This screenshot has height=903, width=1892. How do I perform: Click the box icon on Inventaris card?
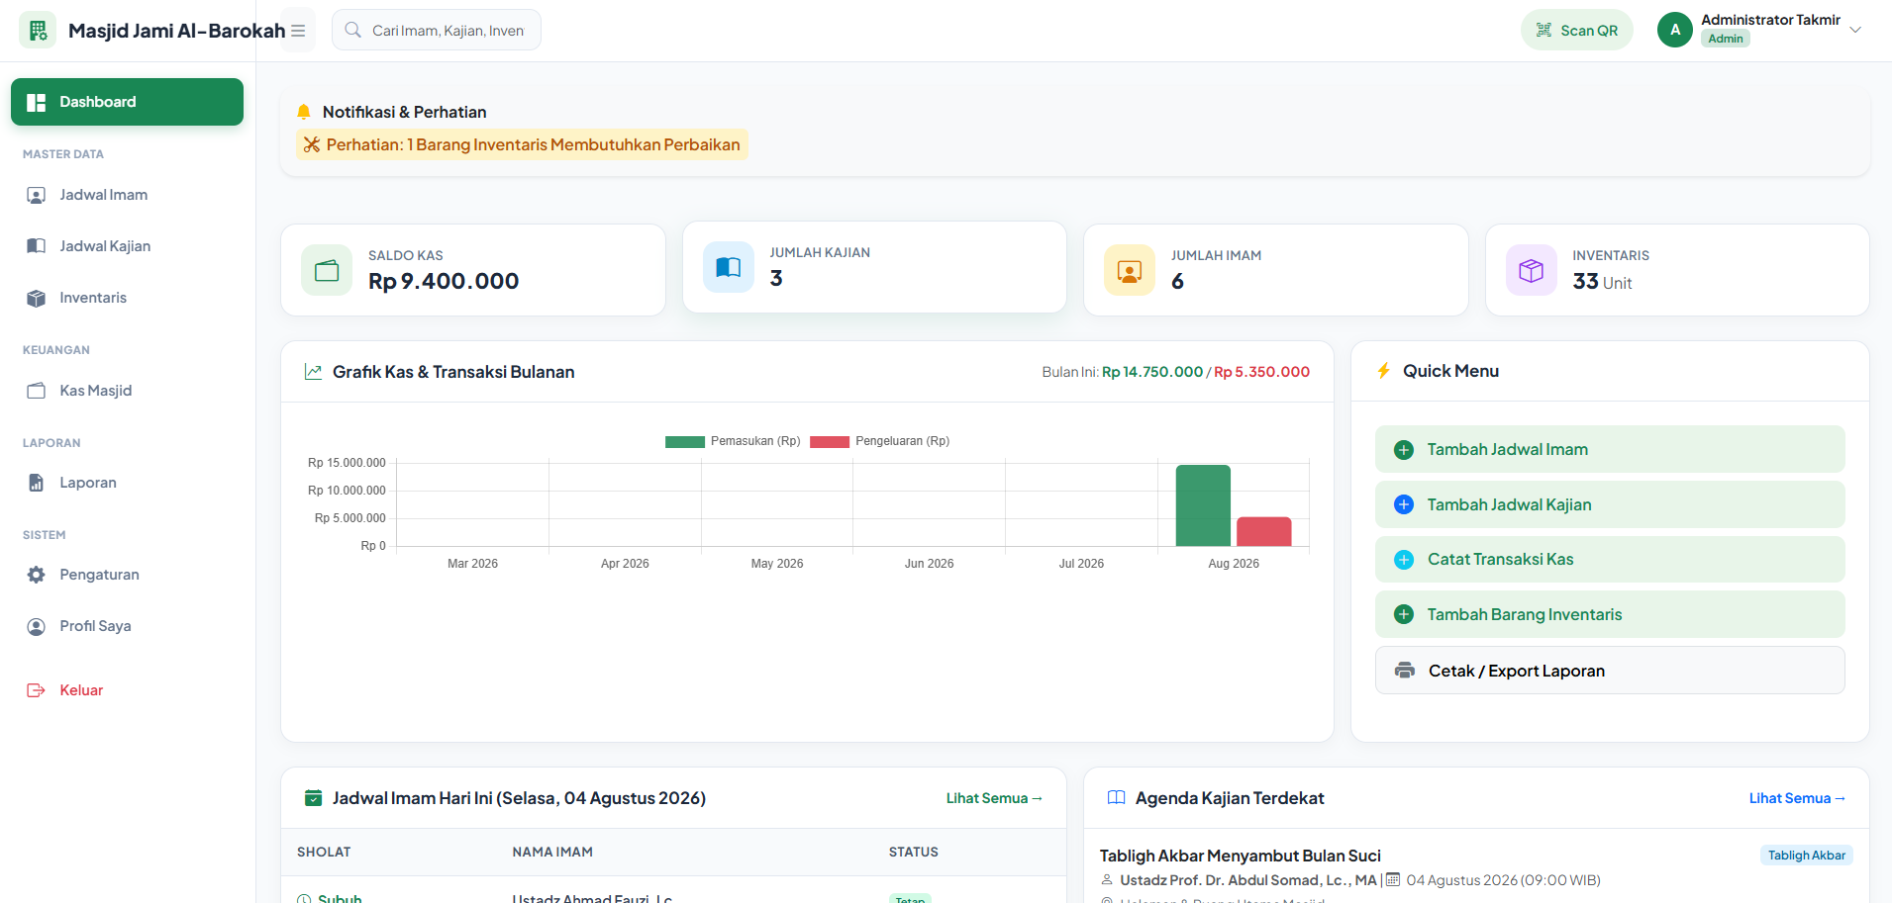pyautogui.click(x=1532, y=270)
